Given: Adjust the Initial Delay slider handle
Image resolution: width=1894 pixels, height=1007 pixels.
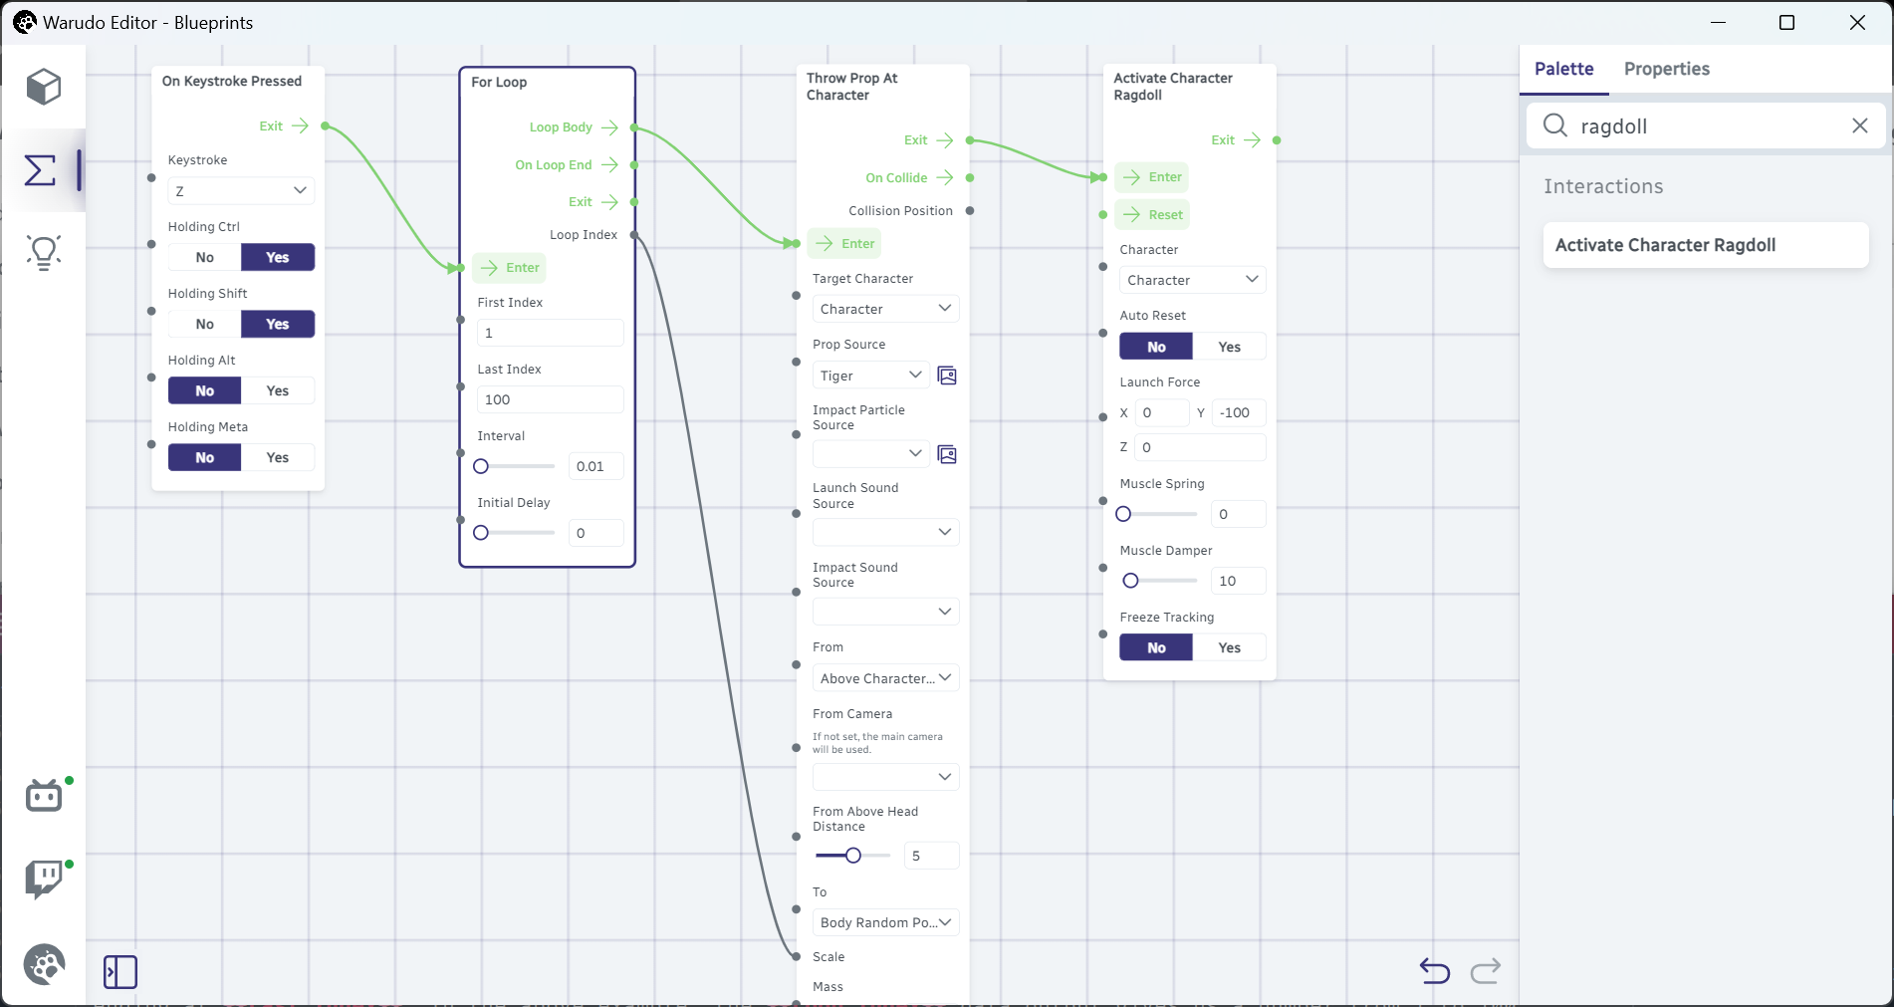Looking at the screenshot, I should [x=481, y=533].
